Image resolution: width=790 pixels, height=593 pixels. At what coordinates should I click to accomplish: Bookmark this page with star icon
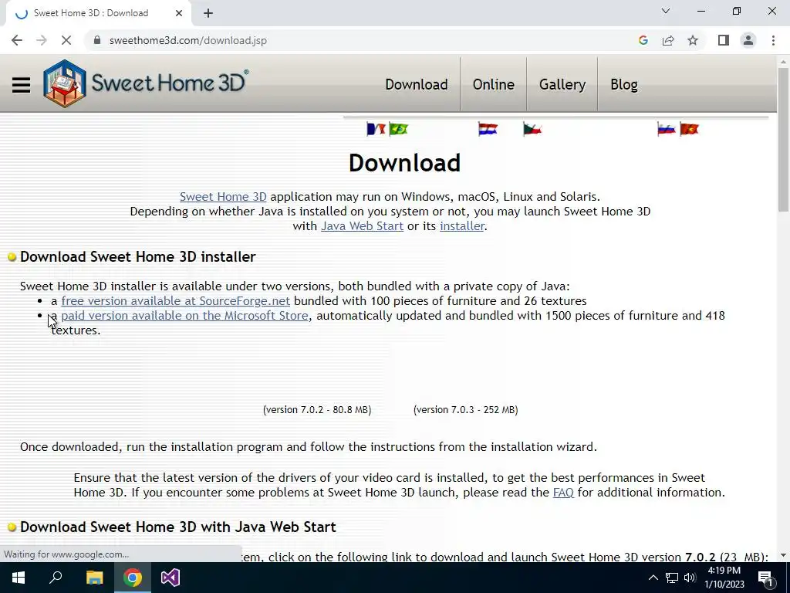(693, 40)
